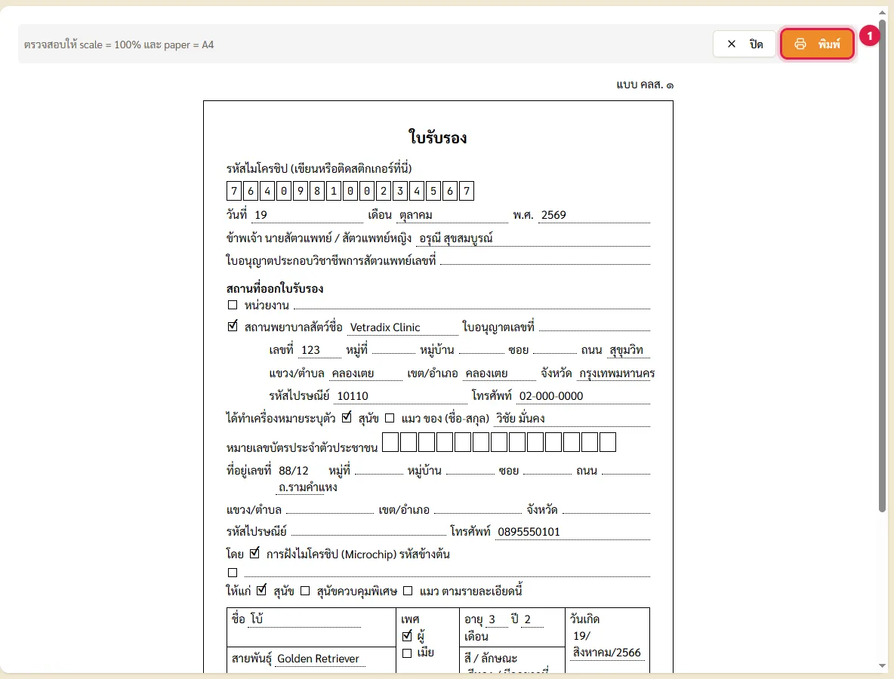Click the first microchip digit box 7

pyautogui.click(x=234, y=191)
